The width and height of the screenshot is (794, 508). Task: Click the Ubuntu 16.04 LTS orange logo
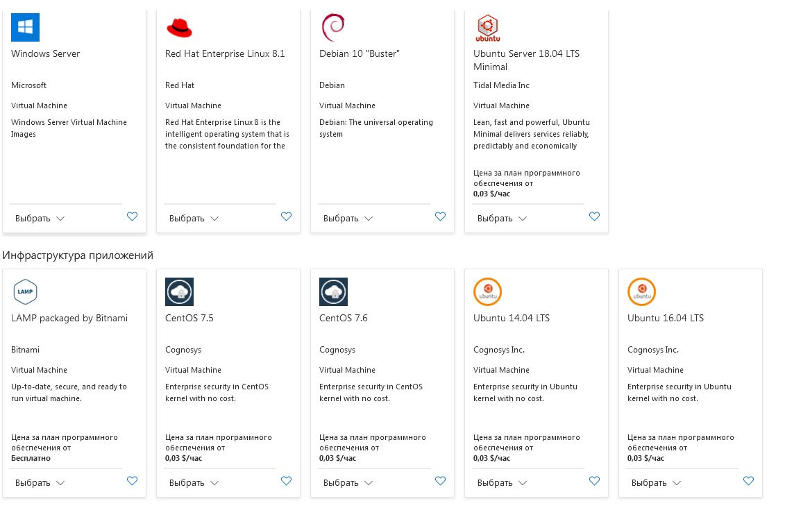tap(641, 291)
